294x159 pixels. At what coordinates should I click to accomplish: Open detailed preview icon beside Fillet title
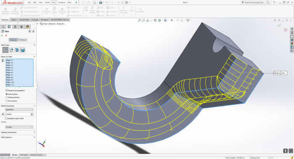point(30,31)
